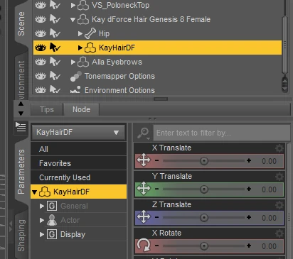Expand the Hip bone node
Viewport: 293px width, 259px height.
coord(80,33)
